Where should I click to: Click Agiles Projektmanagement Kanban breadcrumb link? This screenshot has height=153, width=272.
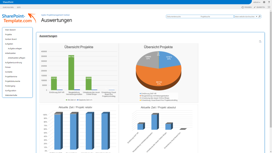pyautogui.click(x=55, y=15)
